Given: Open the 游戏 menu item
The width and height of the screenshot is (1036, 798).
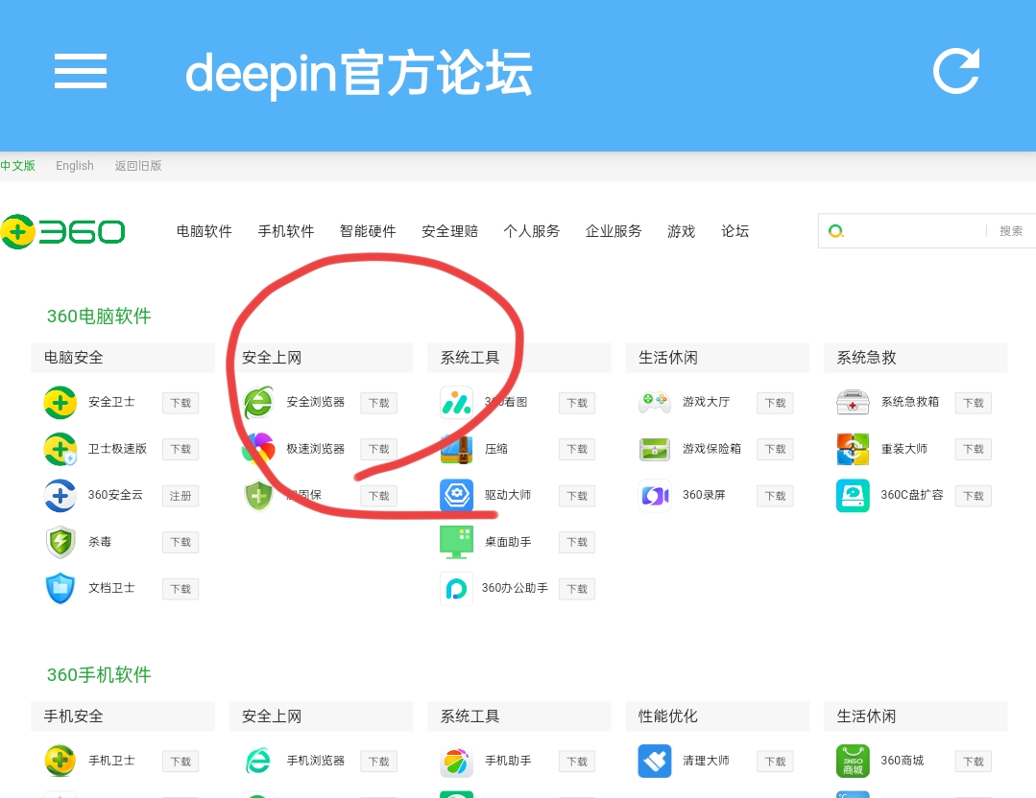Looking at the screenshot, I should pyautogui.click(x=681, y=231).
